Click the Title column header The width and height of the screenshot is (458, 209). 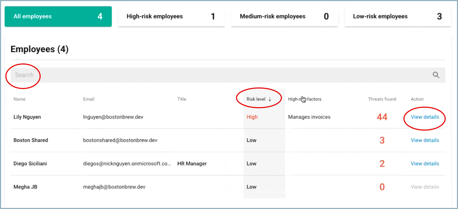182,99
